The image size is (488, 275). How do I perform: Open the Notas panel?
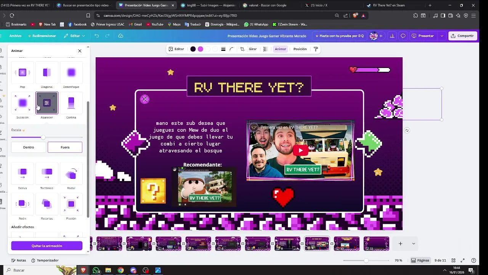(x=19, y=260)
